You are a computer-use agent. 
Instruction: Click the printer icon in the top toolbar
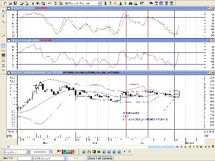click(22, 3)
